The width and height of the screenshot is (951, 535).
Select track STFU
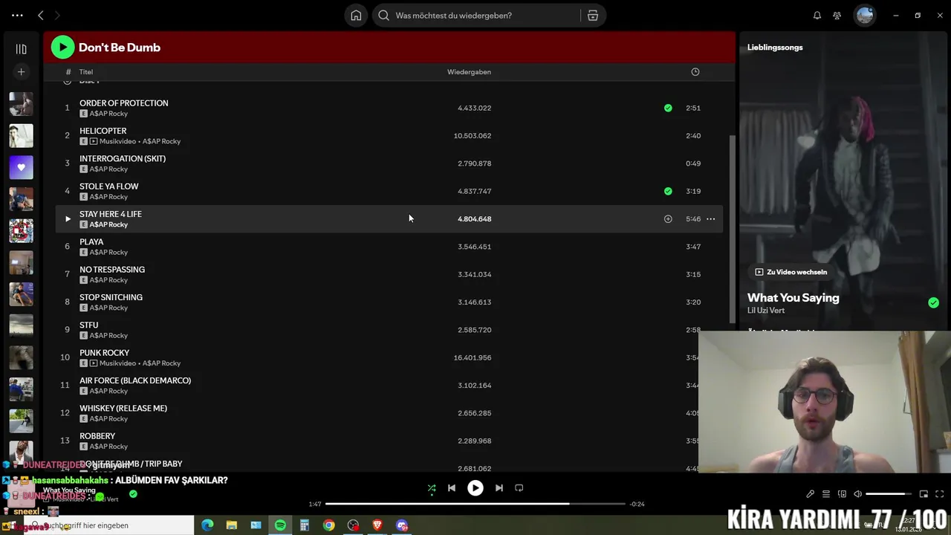click(x=88, y=325)
